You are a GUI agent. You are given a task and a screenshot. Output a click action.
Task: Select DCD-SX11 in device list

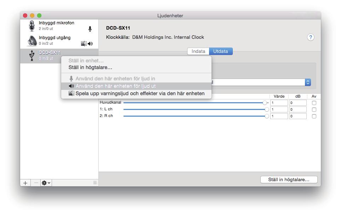coord(59,56)
